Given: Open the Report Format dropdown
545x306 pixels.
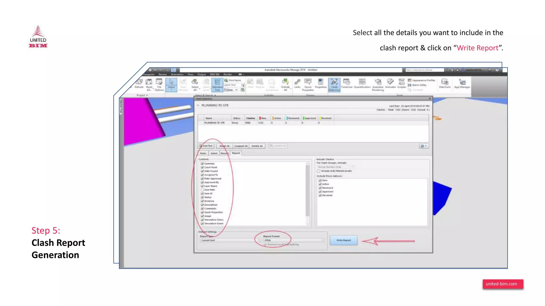Looking at the screenshot, I should pyautogui.click(x=294, y=240).
